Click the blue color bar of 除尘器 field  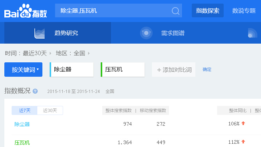[x=50, y=70]
